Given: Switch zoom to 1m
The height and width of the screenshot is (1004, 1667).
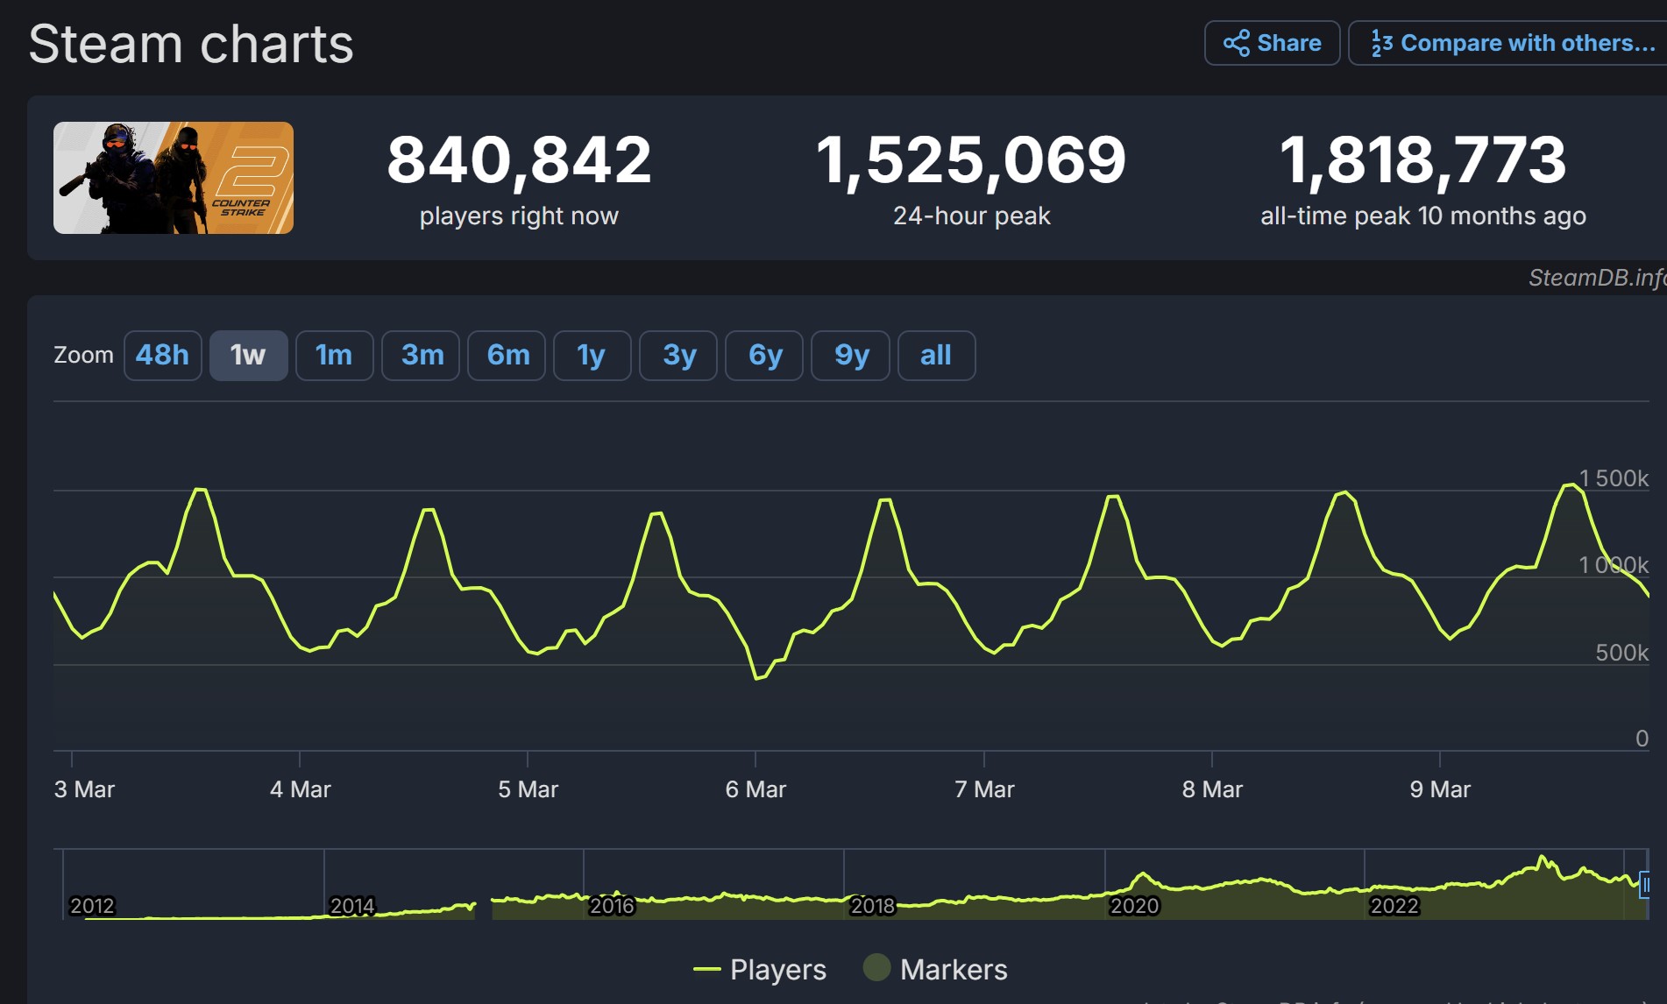Looking at the screenshot, I should (335, 355).
